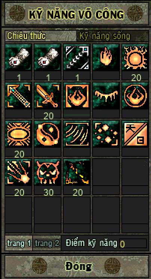Image resolution: width=151 pixels, height=279 pixels.
Task: Select the orange sword skill icon
Action: (48, 96)
